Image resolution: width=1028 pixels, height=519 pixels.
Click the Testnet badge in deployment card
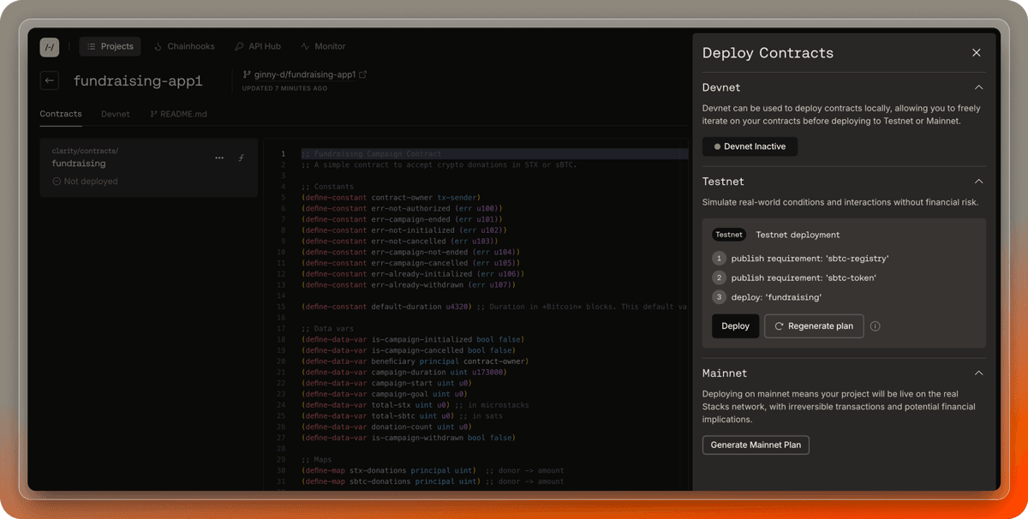[x=729, y=235]
